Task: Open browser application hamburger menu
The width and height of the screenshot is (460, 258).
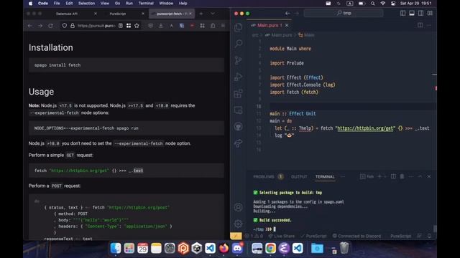Action: (x=223, y=26)
